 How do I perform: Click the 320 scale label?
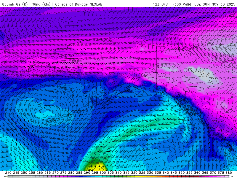[x=134, y=173]
